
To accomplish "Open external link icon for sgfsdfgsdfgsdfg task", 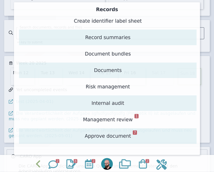I will tap(11, 113).
